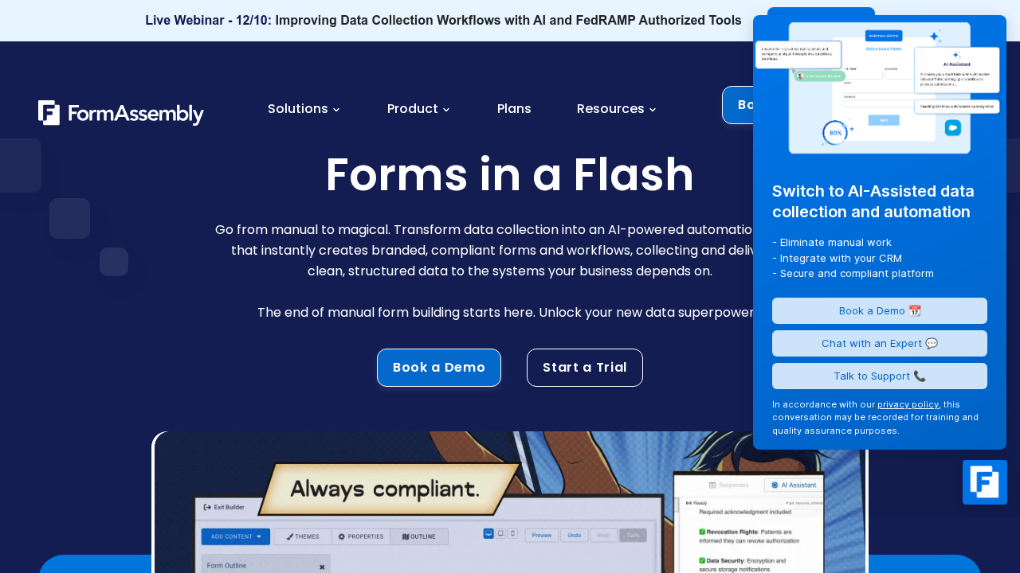This screenshot has width=1020, height=573.
Task: Click the Exit Builder icon in form builder
Action: click(206, 507)
